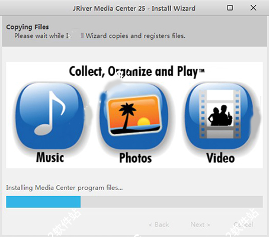Cancel the installation
269x237 pixels.
coord(244,225)
